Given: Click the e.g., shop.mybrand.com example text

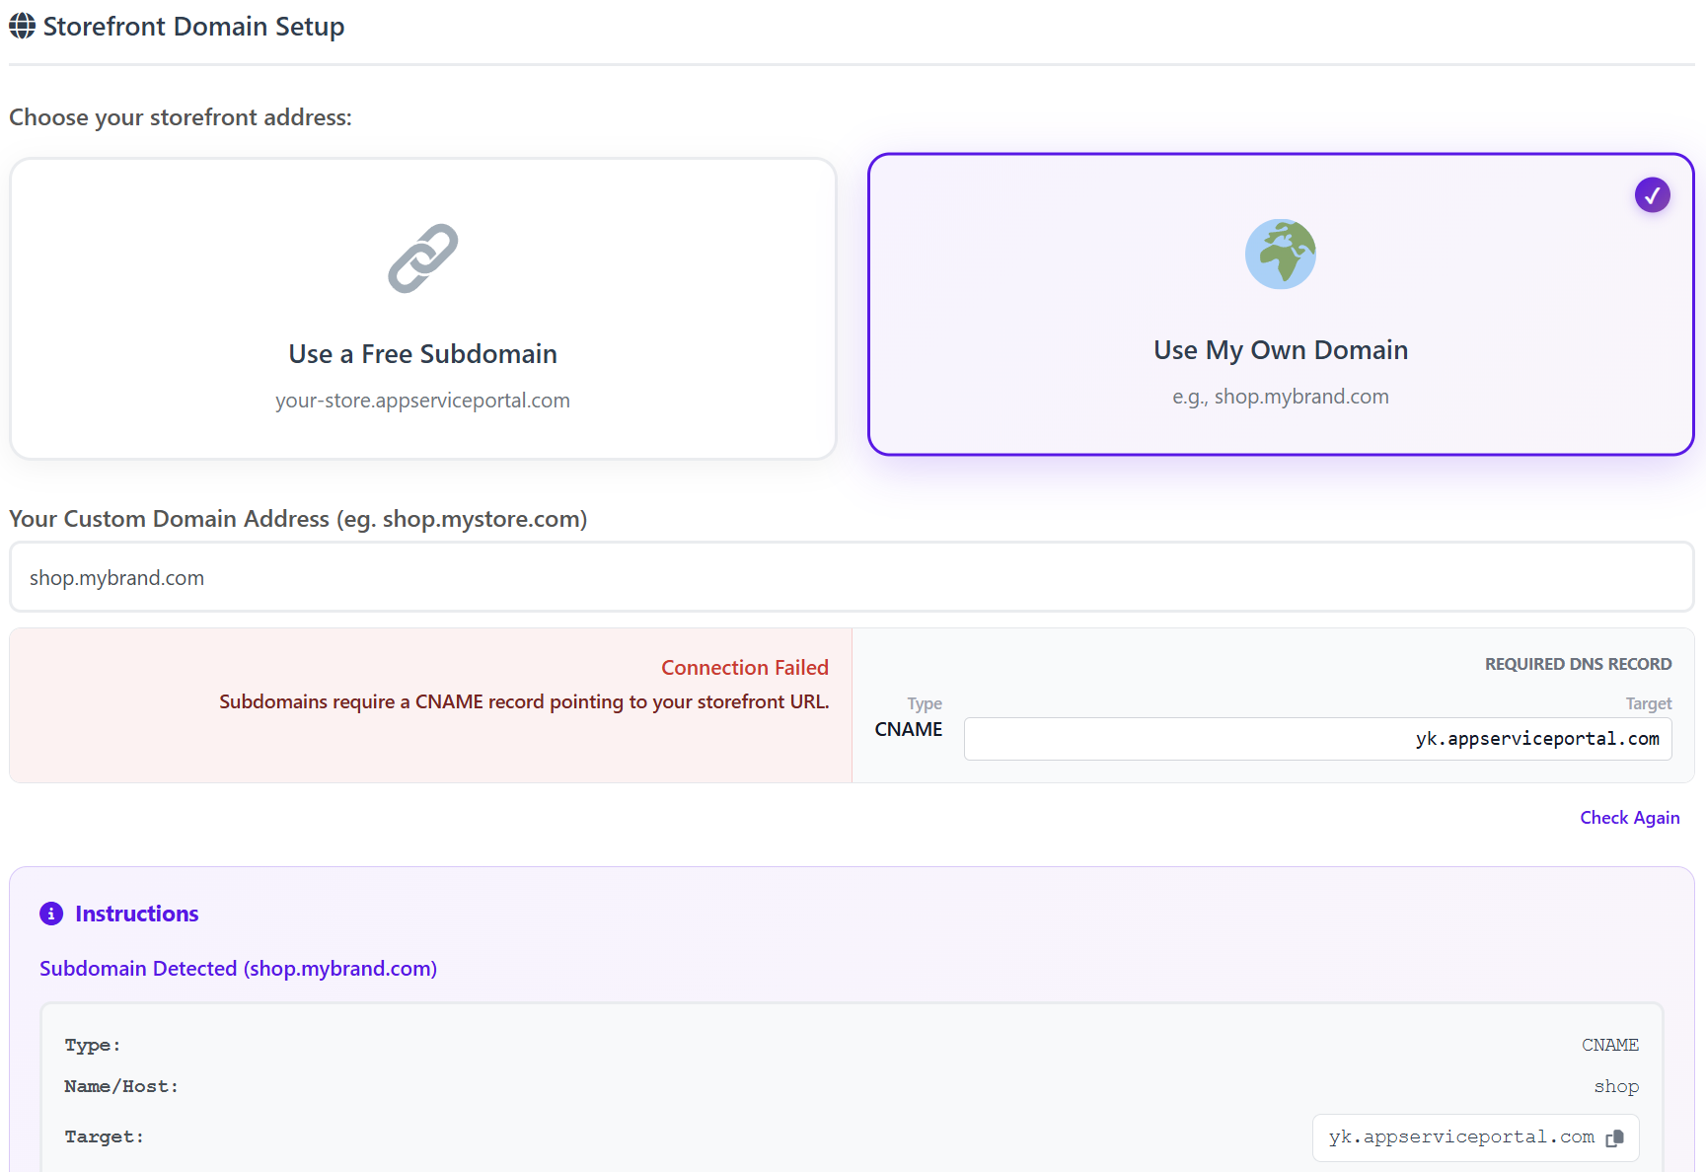Looking at the screenshot, I should pyautogui.click(x=1280, y=397).
